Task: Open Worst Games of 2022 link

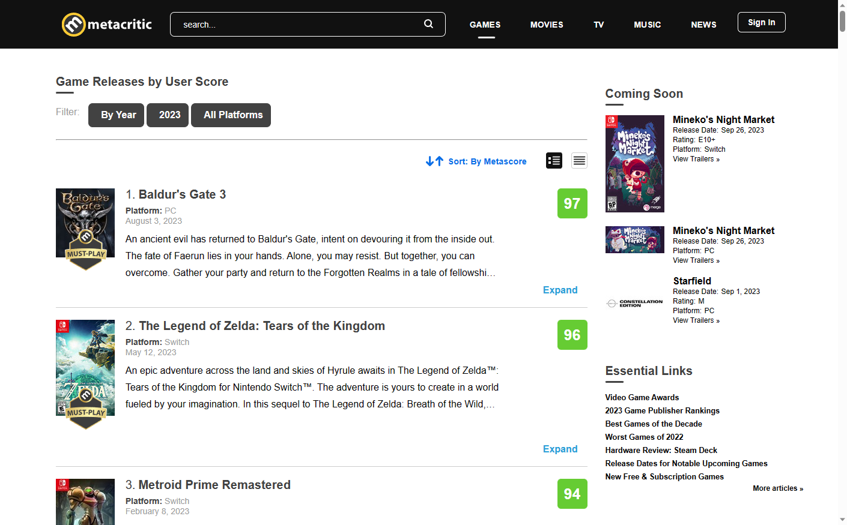Action: click(644, 437)
